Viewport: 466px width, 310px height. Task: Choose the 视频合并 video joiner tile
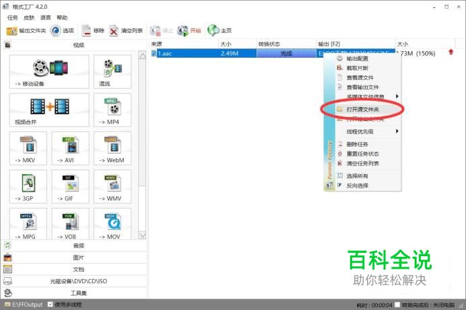(x=49, y=110)
